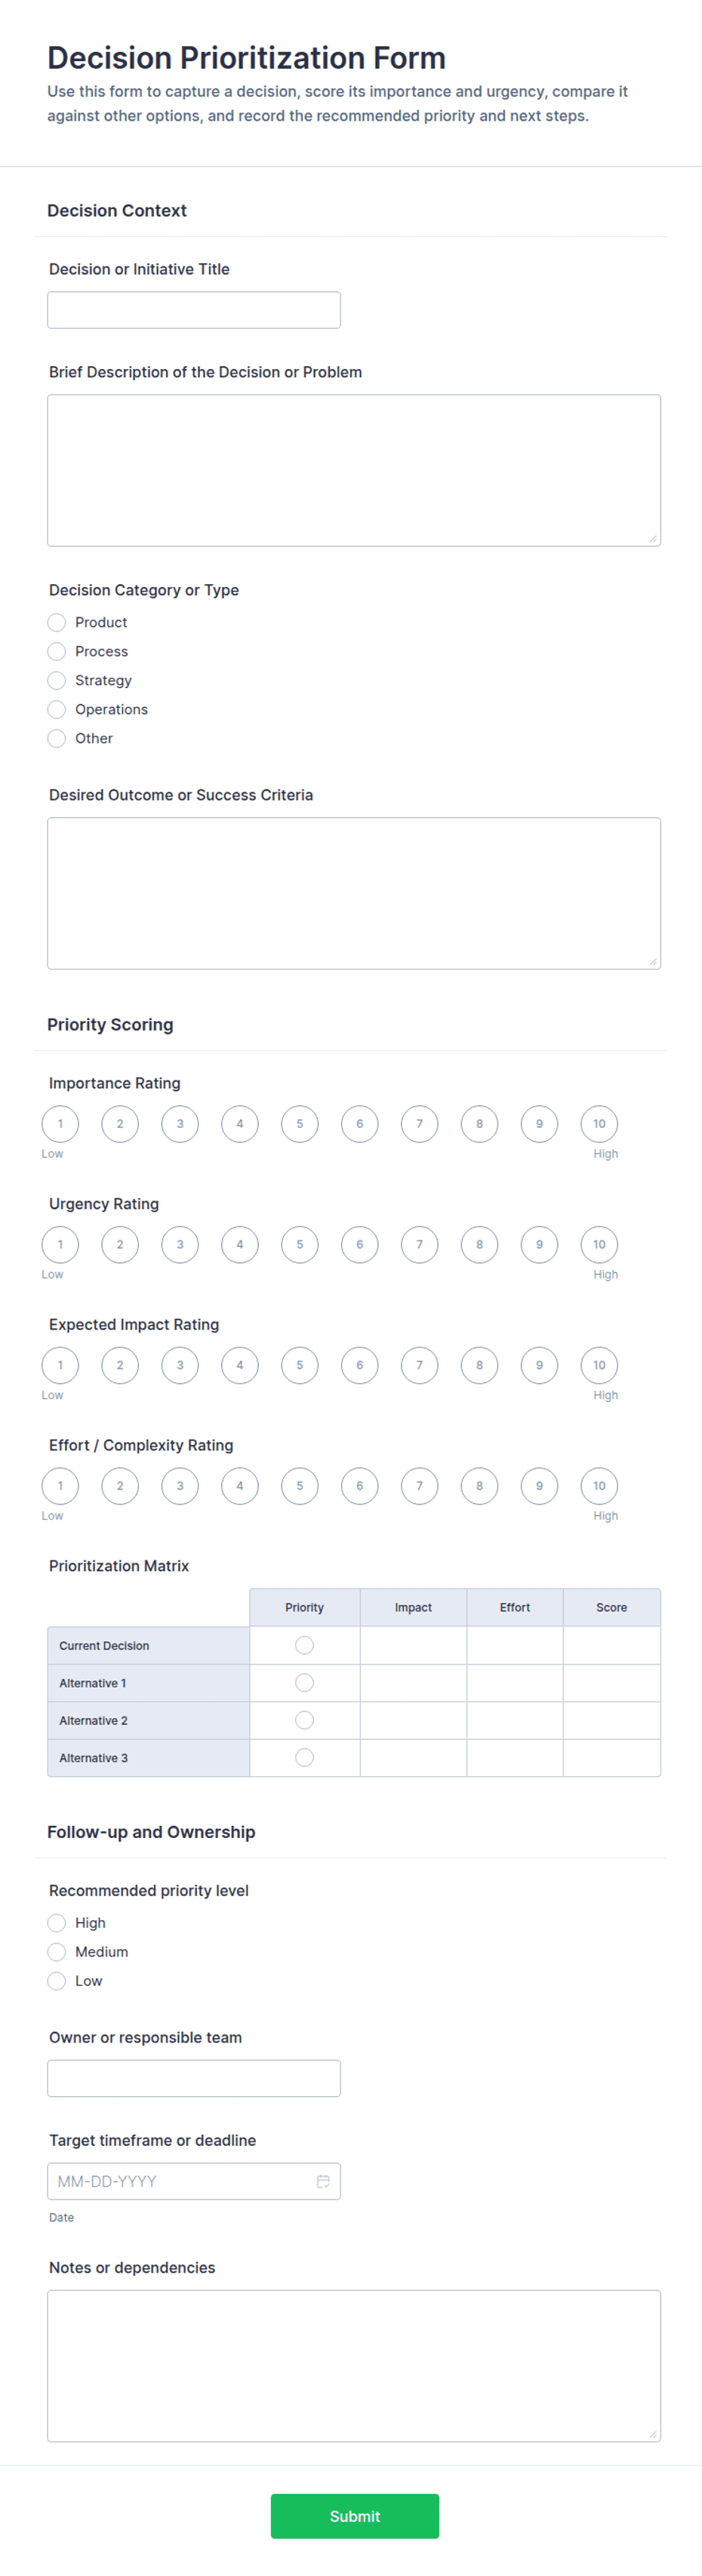The width and height of the screenshot is (702, 2576).
Task: Click the Score cell for Alternative 3
Action: coord(612,1757)
